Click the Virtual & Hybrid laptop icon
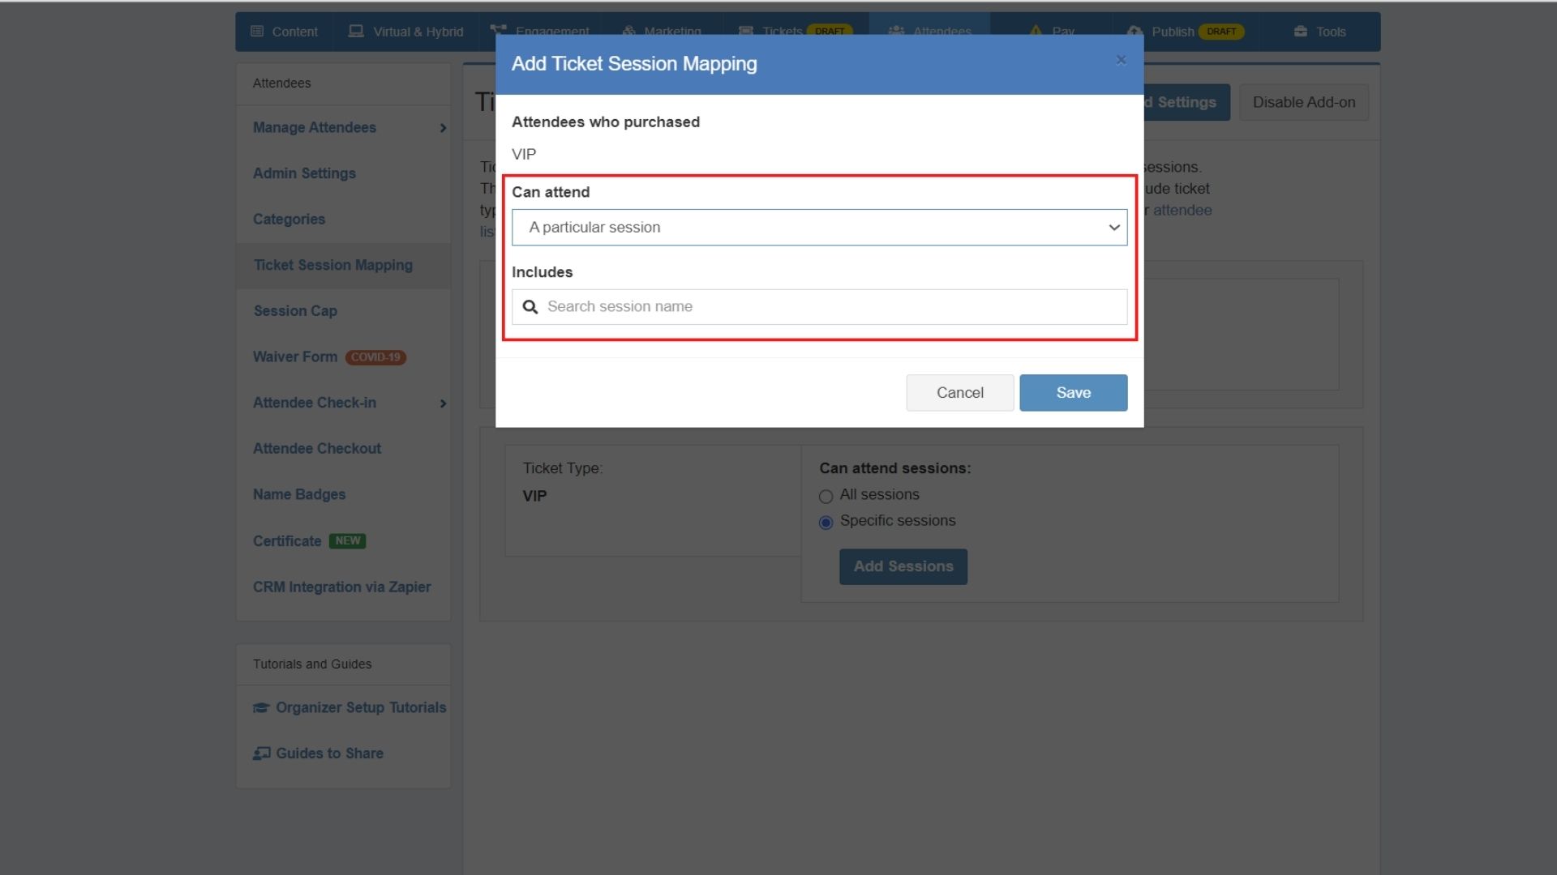 355,32
